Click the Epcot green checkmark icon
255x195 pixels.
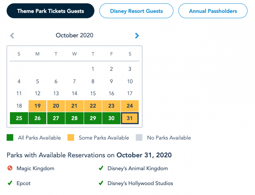[x=10, y=183]
